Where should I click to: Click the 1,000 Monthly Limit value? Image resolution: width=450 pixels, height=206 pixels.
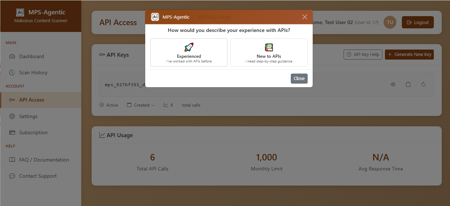(x=267, y=157)
